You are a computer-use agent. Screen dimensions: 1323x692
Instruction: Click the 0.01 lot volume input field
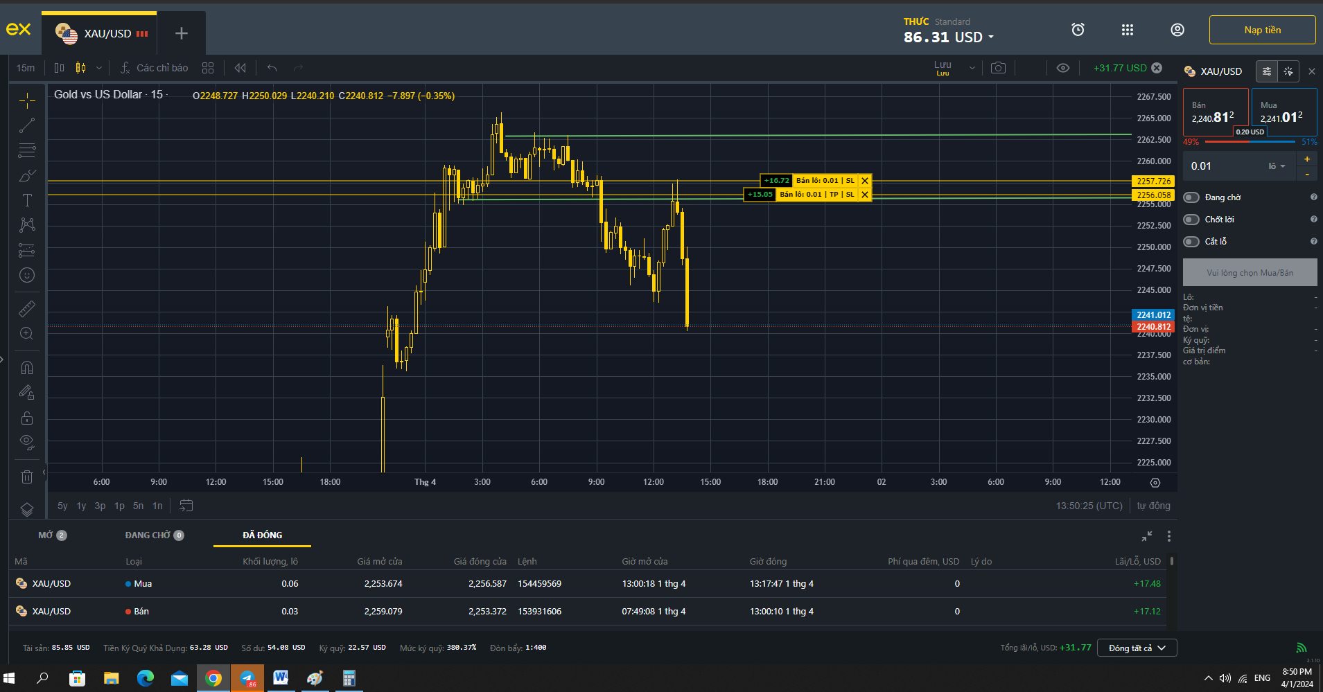[x=1223, y=166]
